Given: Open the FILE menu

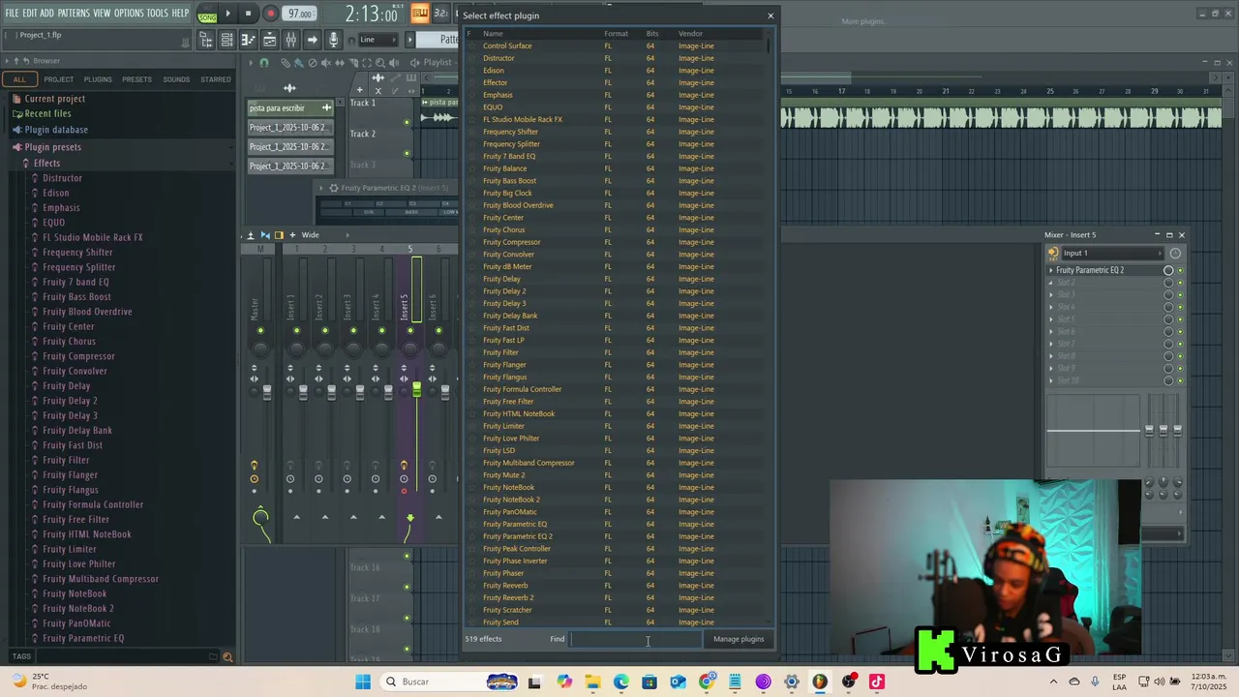Looking at the screenshot, I should tap(12, 14).
